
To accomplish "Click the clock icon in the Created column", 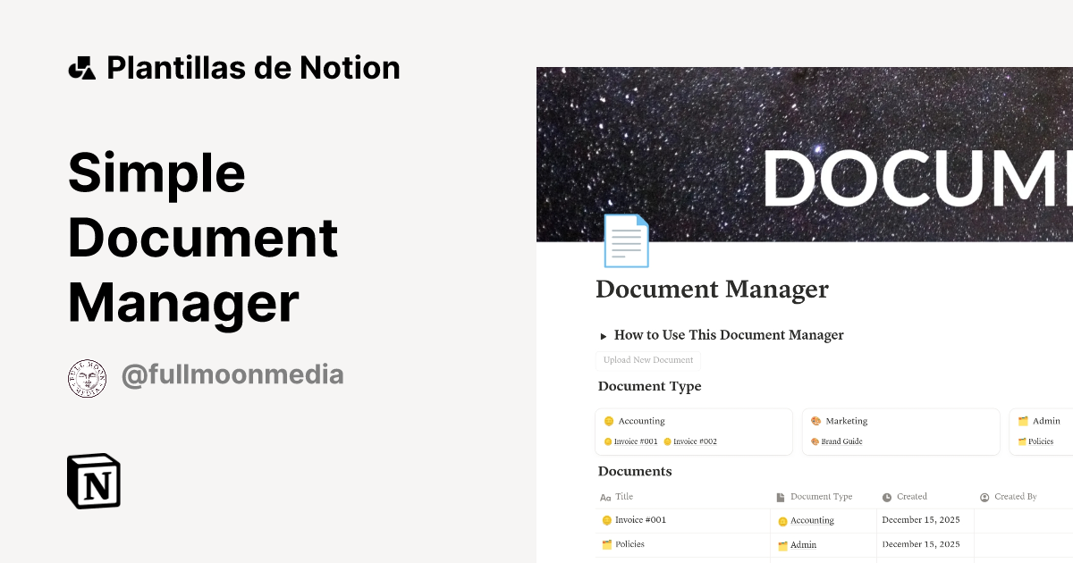I will click(x=889, y=497).
